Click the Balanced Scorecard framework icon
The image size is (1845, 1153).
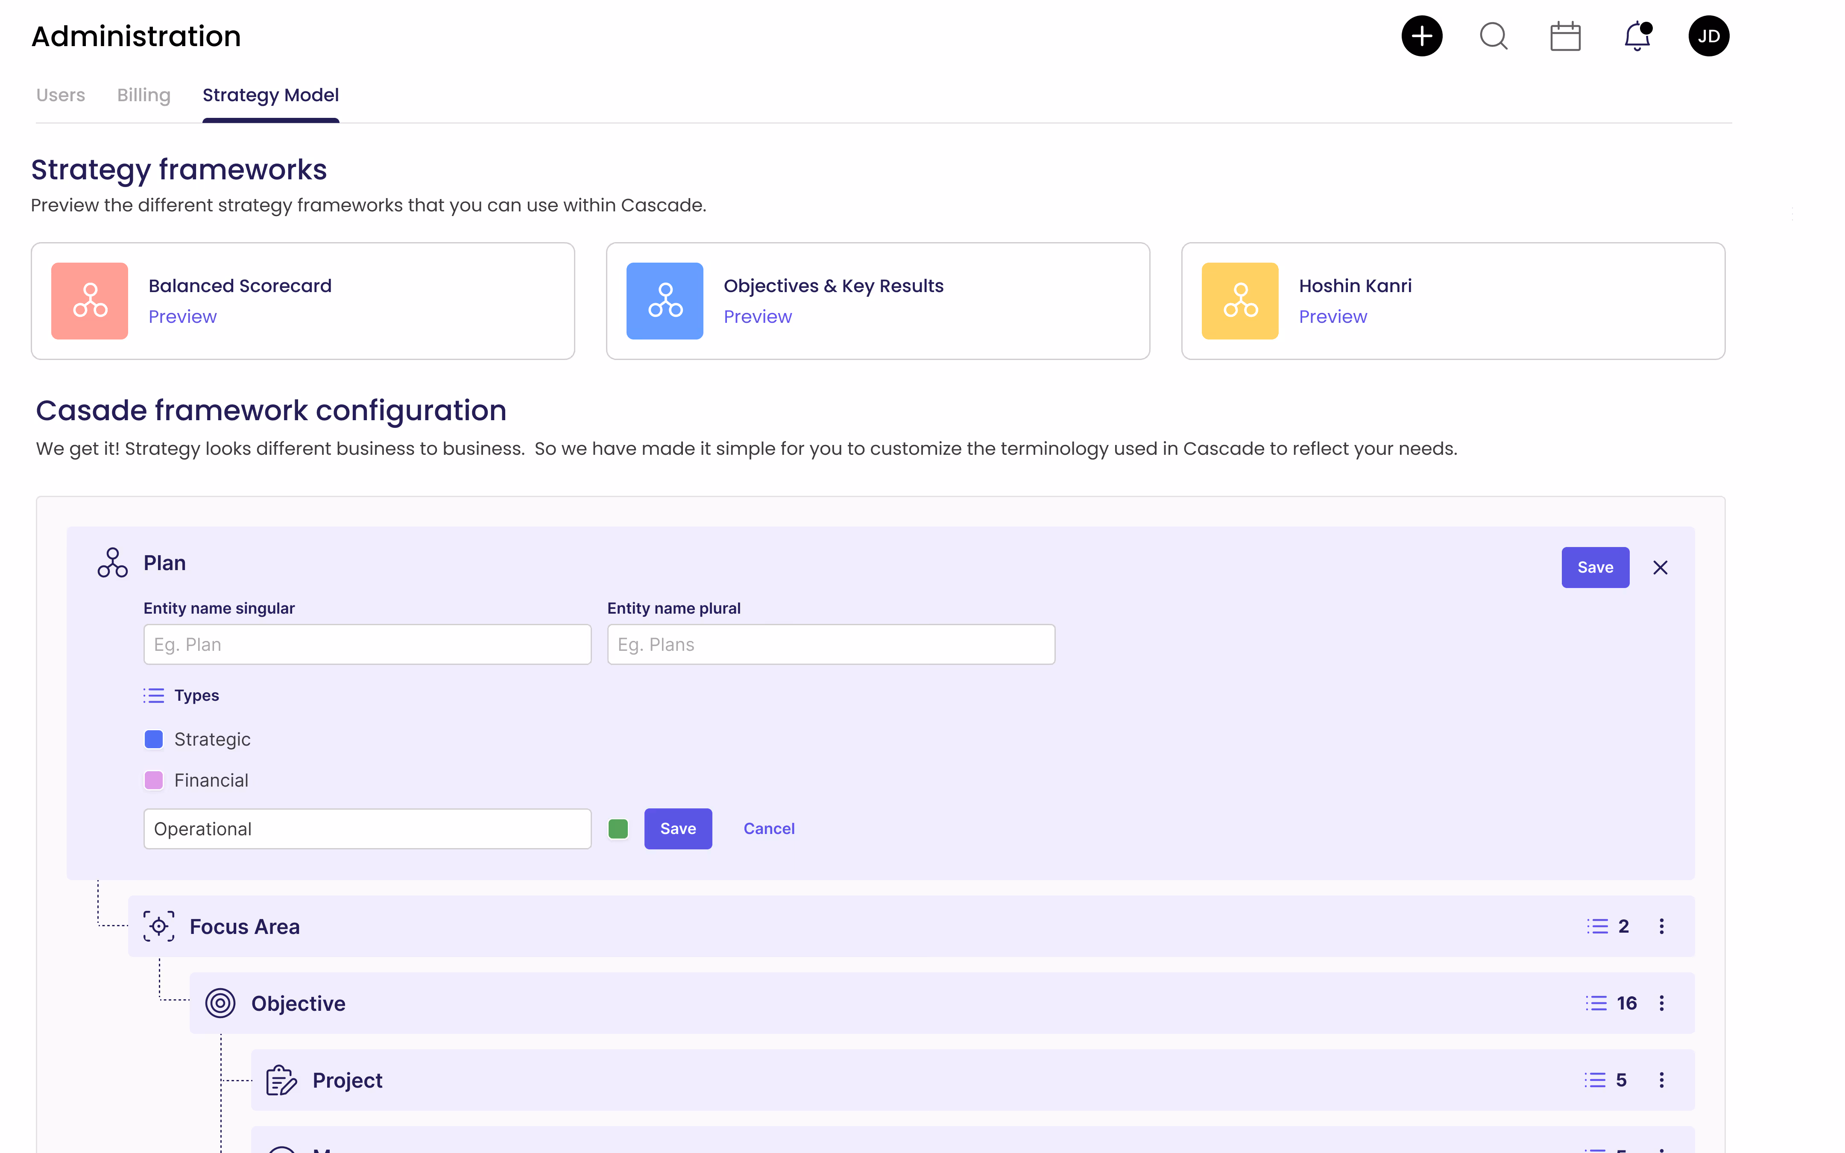coord(89,301)
